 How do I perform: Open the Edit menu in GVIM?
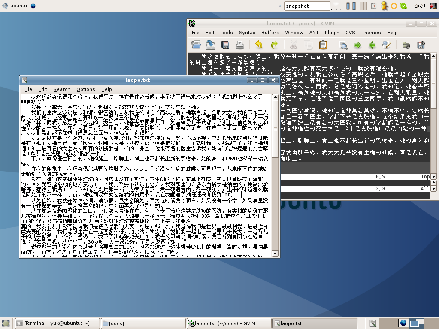tap(210, 33)
